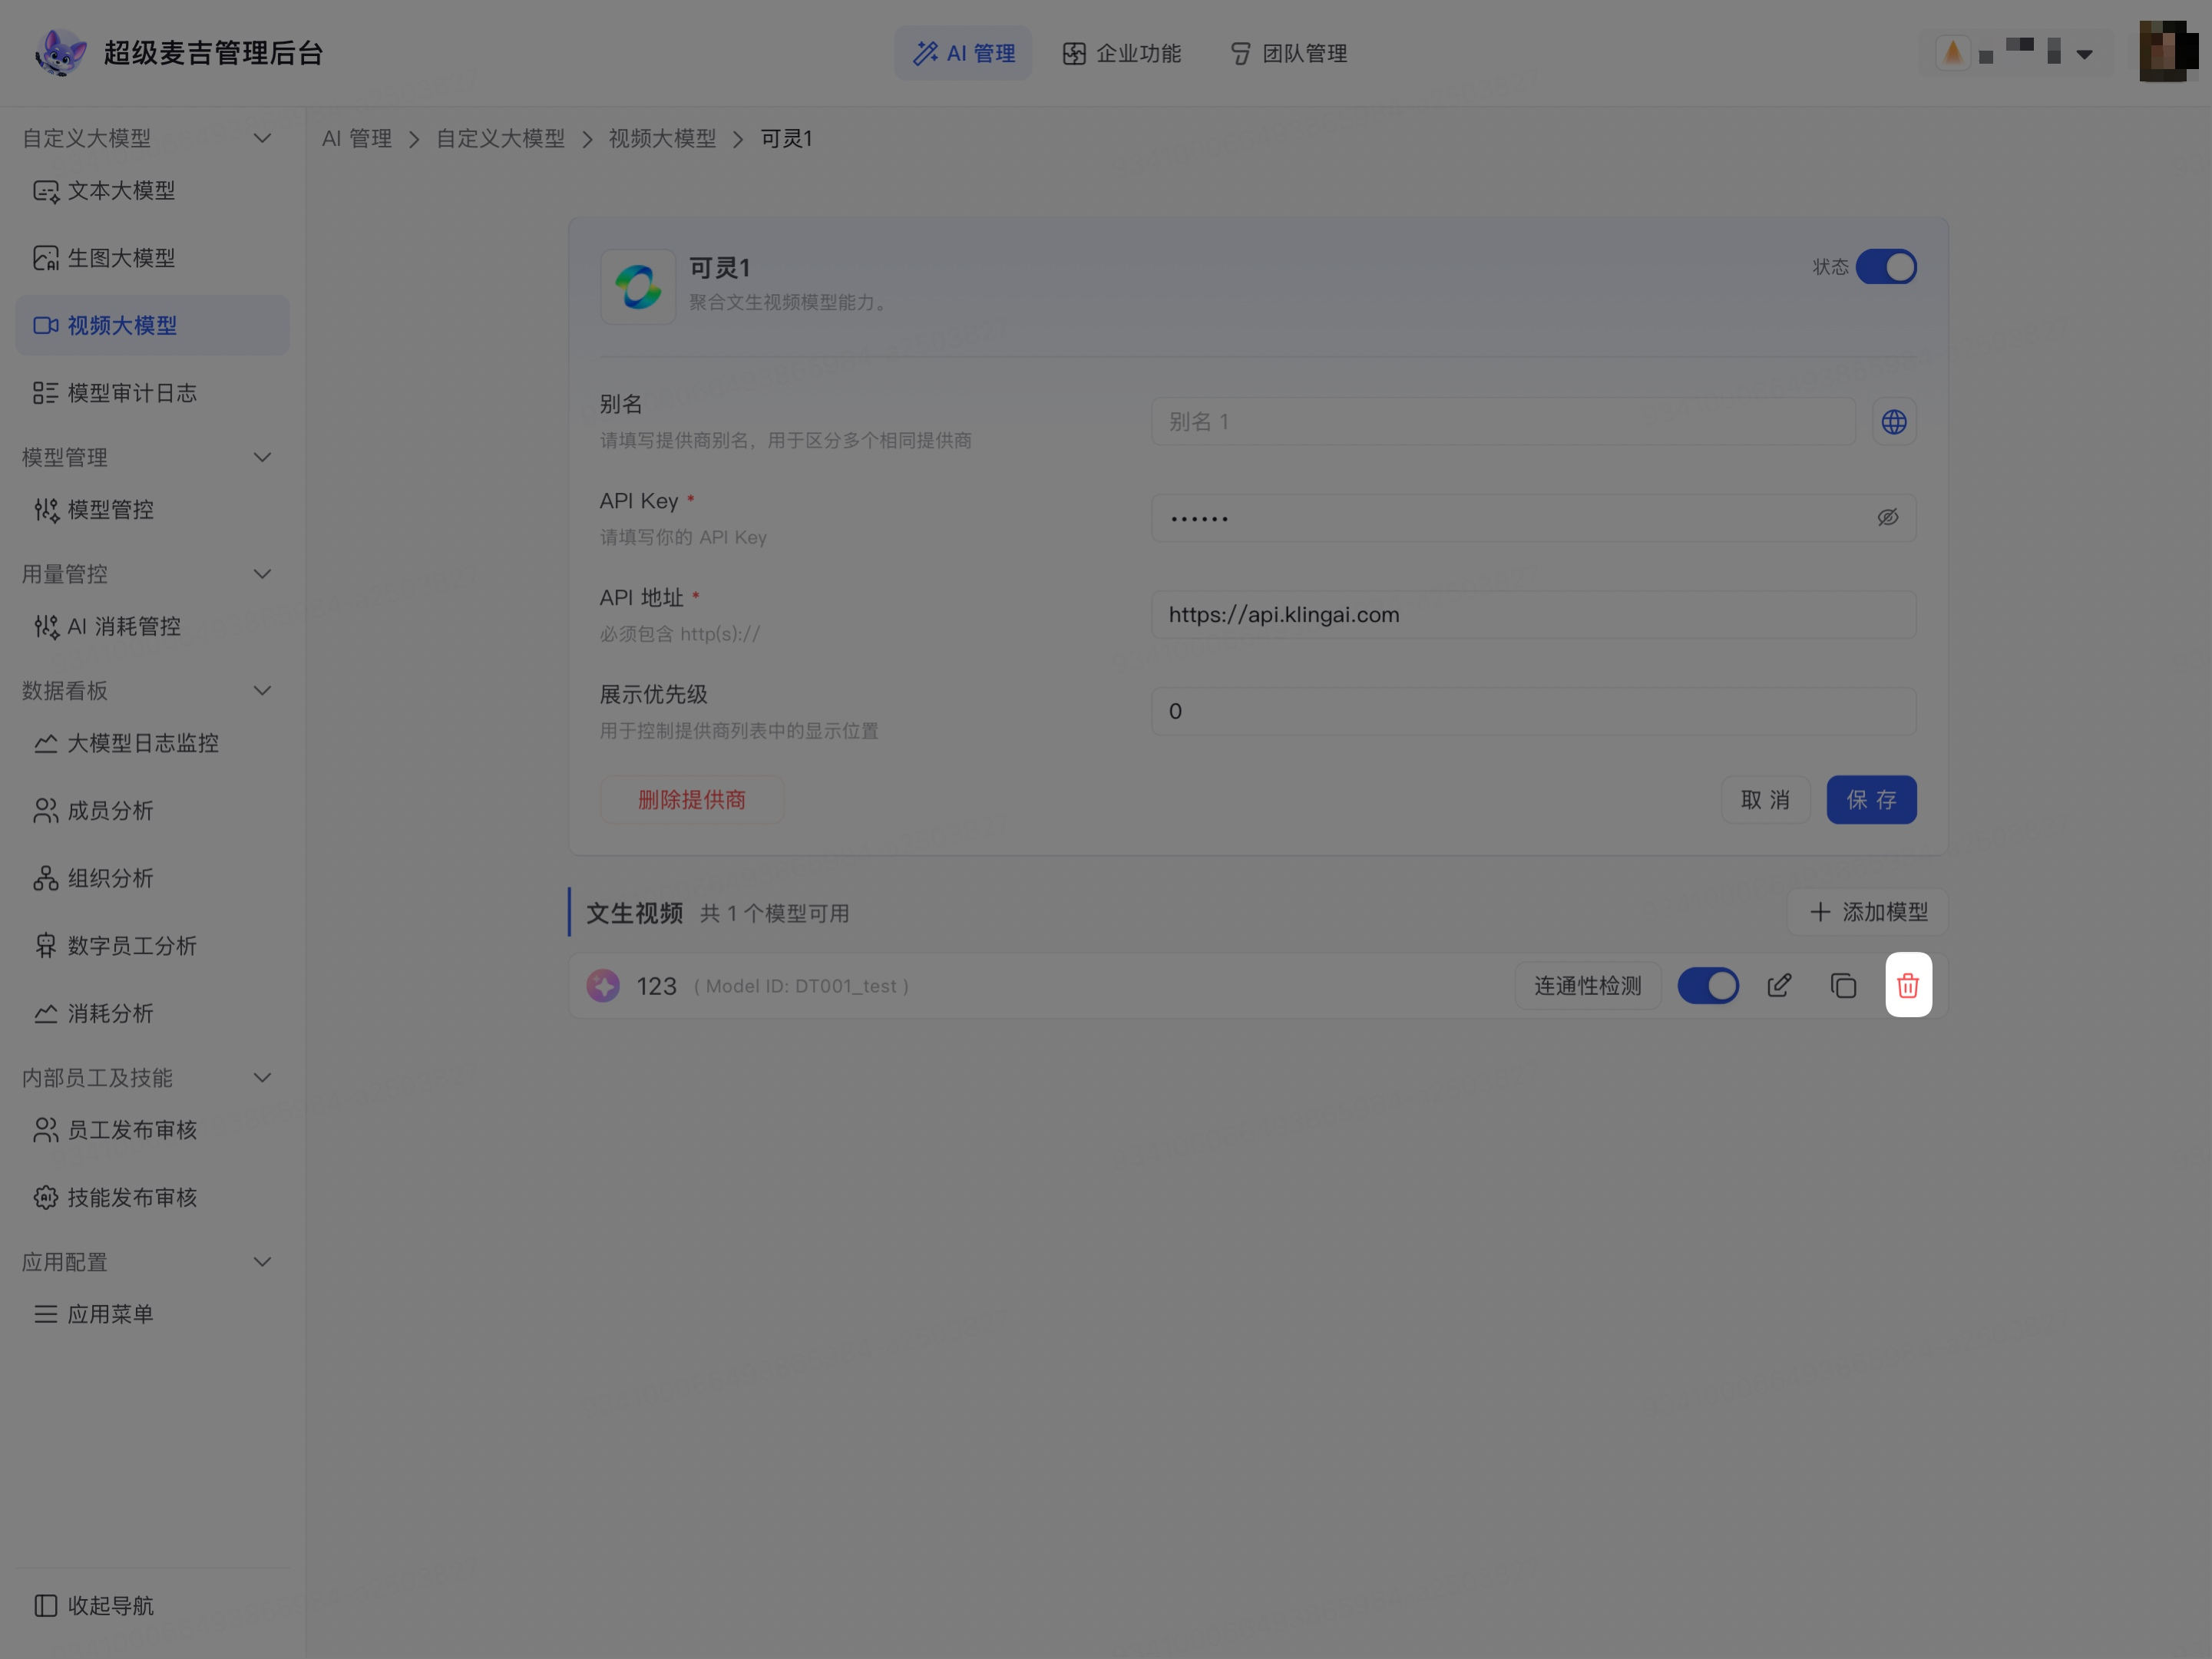Collapse the 用量管控 sidebar section
This screenshot has height=1659, width=2212.
coord(262,574)
